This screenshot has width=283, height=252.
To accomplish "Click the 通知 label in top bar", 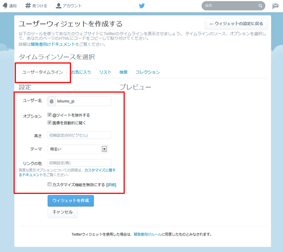I will tap(13, 6).
